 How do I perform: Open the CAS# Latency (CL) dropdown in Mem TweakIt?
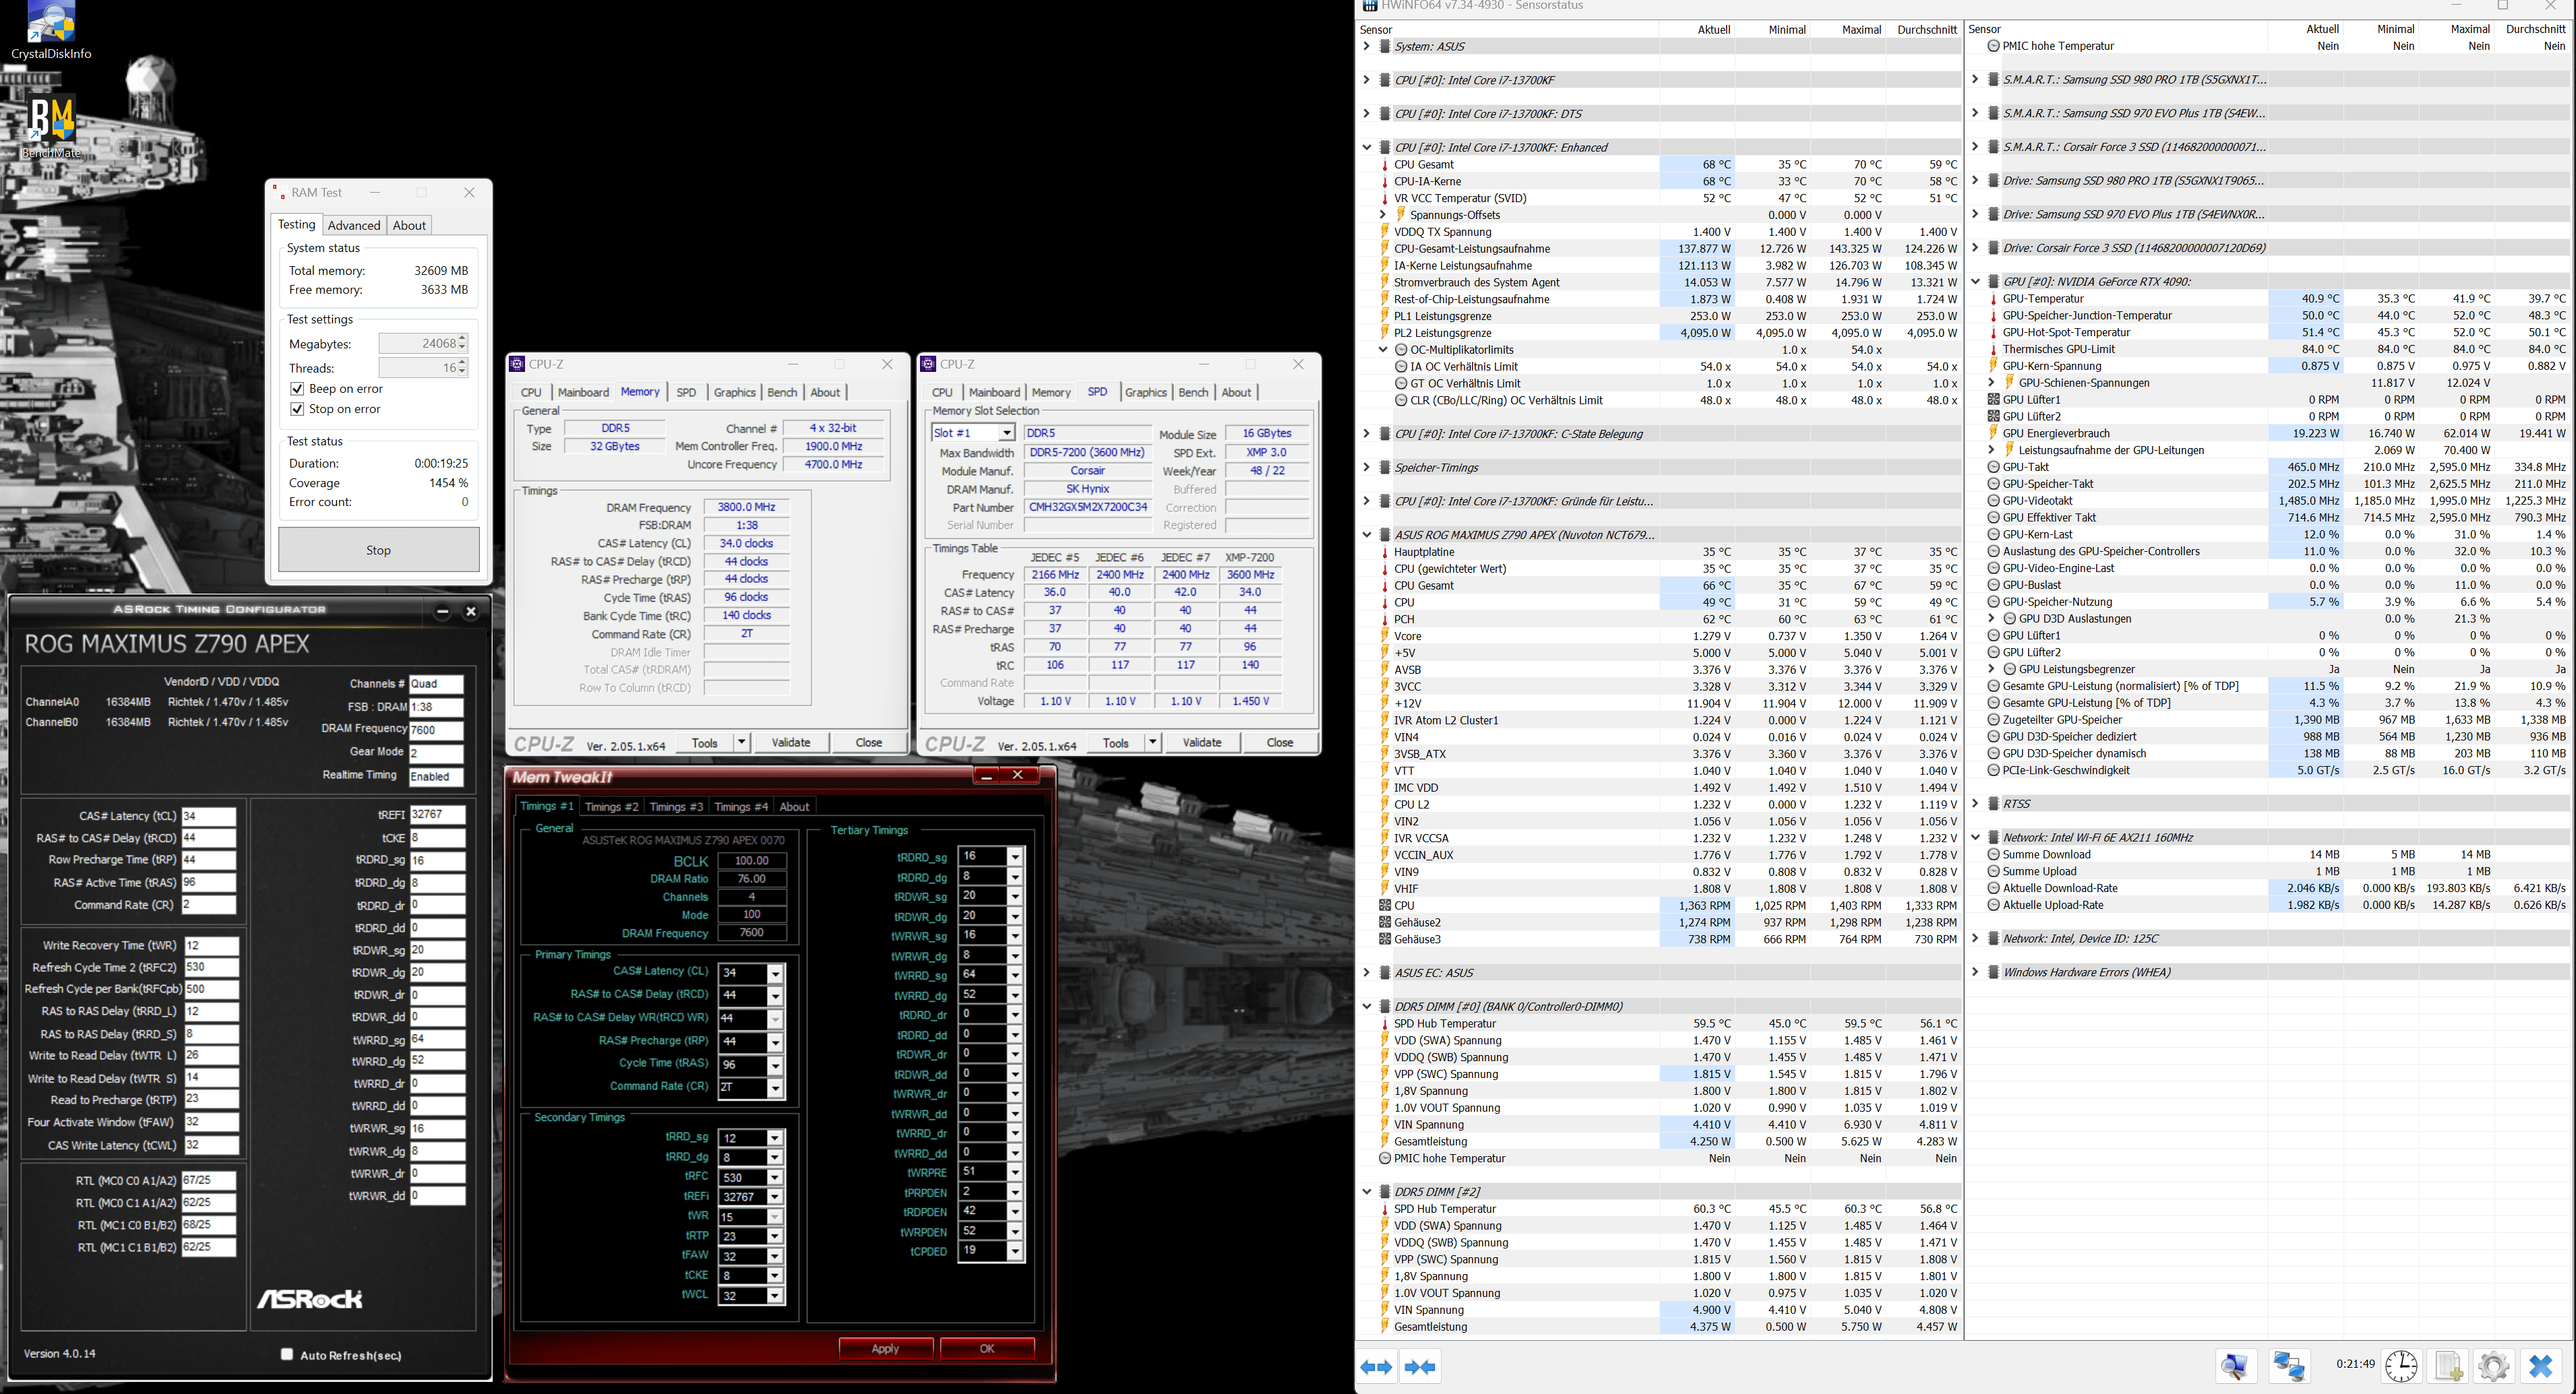pyautogui.click(x=775, y=973)
